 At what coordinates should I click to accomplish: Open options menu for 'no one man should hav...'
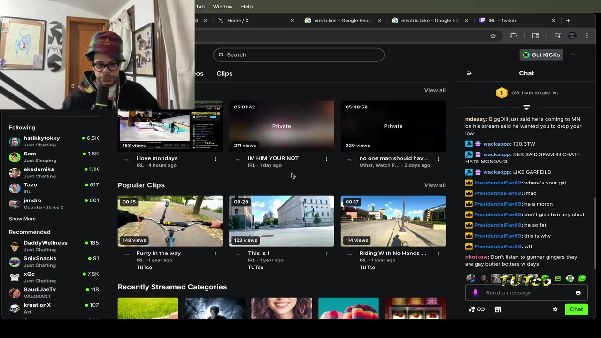click(438, 159)
